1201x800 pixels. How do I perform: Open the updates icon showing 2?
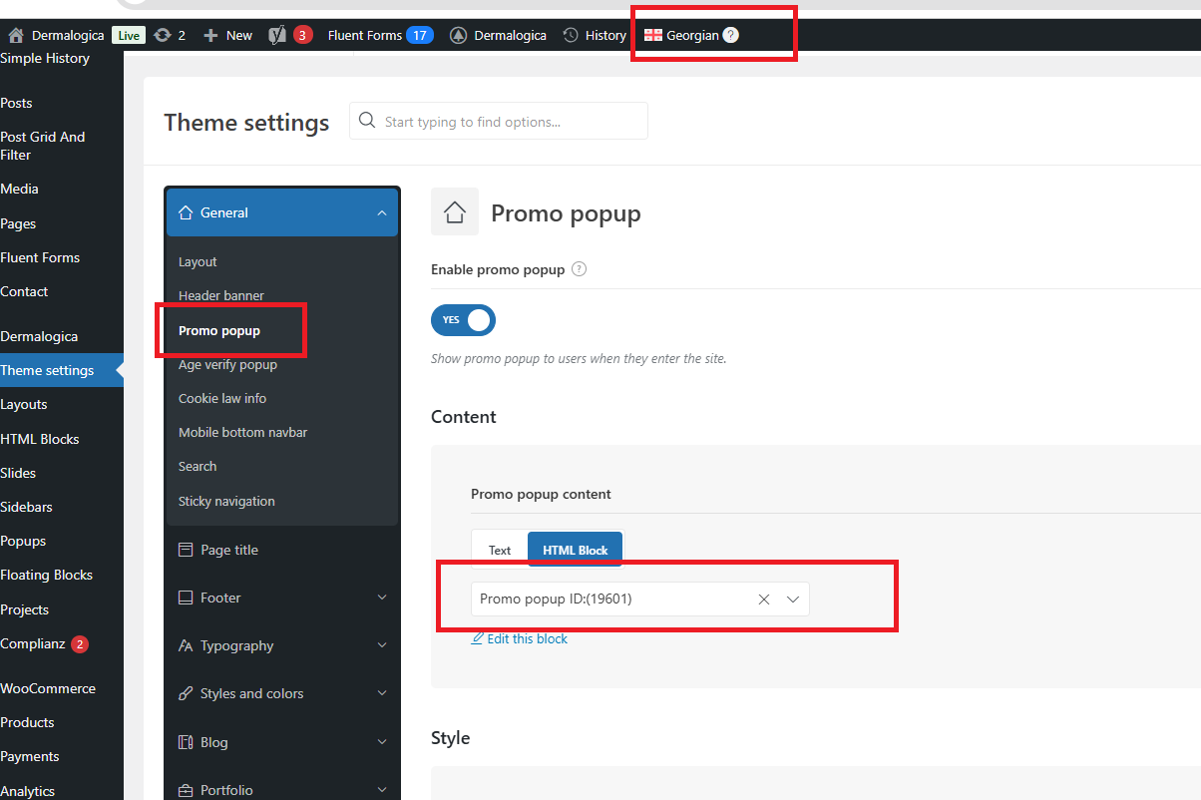163,35
